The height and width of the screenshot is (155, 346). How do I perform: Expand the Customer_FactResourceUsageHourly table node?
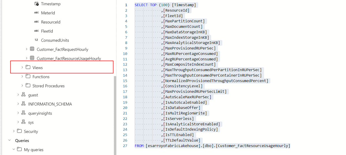point(27,58)
